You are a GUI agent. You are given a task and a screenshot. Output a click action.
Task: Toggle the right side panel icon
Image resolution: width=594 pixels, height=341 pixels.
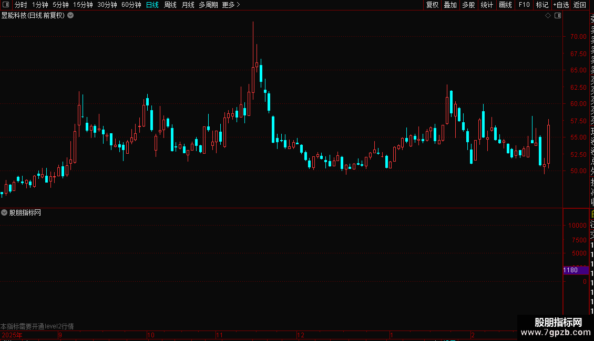click(x=558, y=16)
